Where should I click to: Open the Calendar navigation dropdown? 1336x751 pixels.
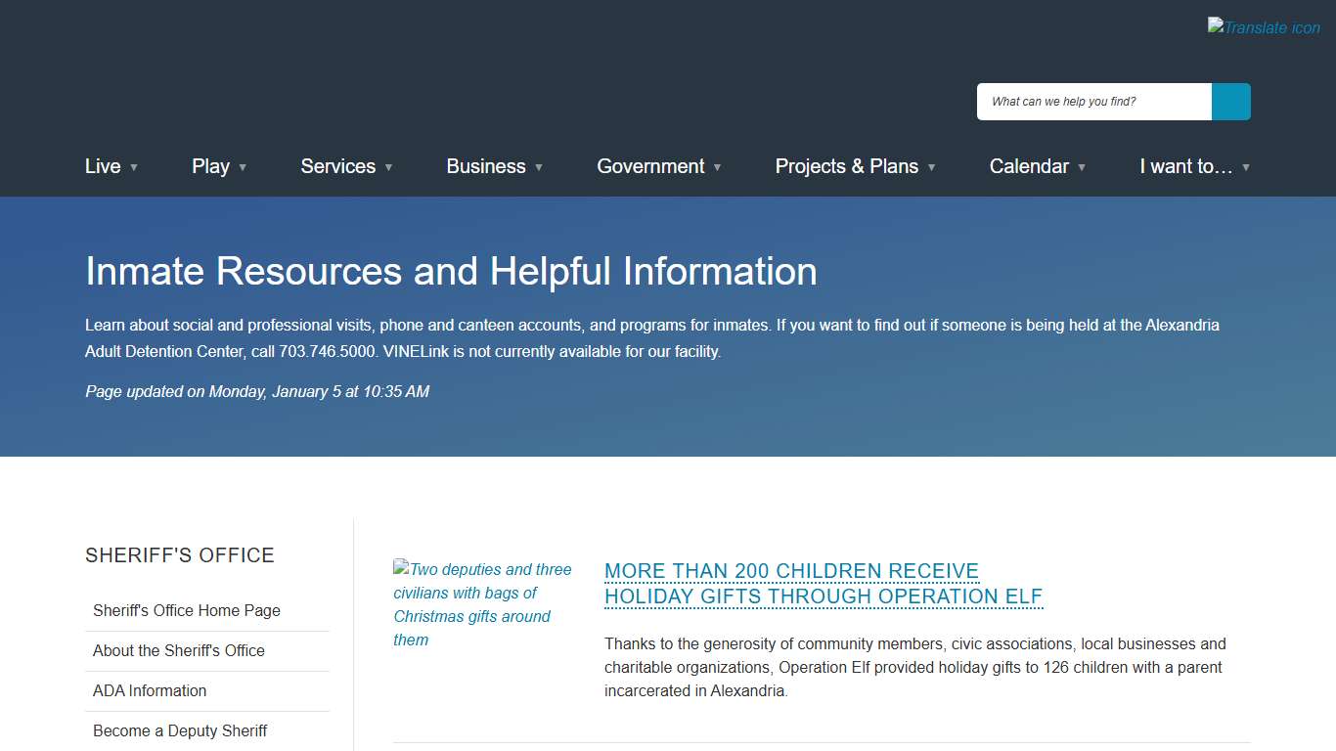[1083, 167]
